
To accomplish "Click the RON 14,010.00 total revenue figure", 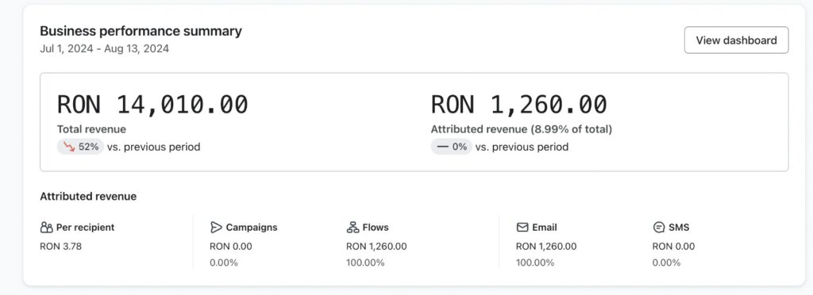I will [152, 105].
